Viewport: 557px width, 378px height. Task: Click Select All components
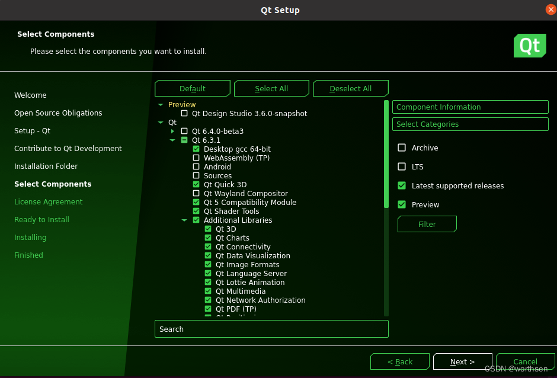click(x=271, y=88)
